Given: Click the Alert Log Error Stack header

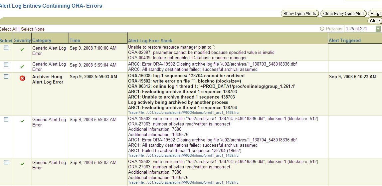Looking at the screenshot, I should pyautogui.click(x=150, y=41).
